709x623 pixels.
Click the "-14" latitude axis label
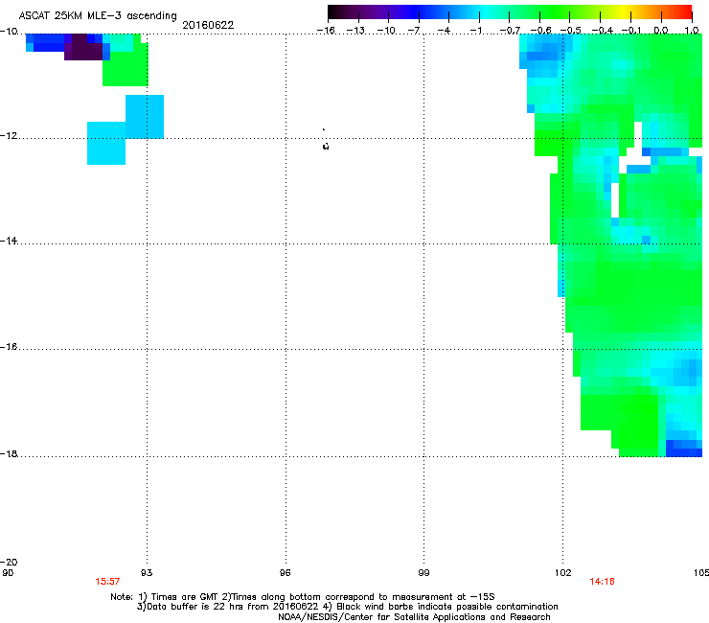pyautogui.click(x=9, y=241)
